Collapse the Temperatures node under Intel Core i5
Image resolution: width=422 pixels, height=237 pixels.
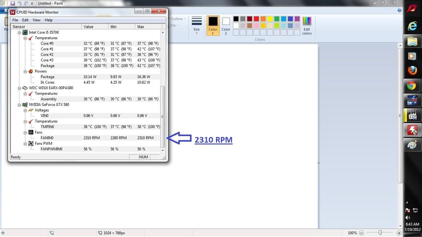(25, 38)
